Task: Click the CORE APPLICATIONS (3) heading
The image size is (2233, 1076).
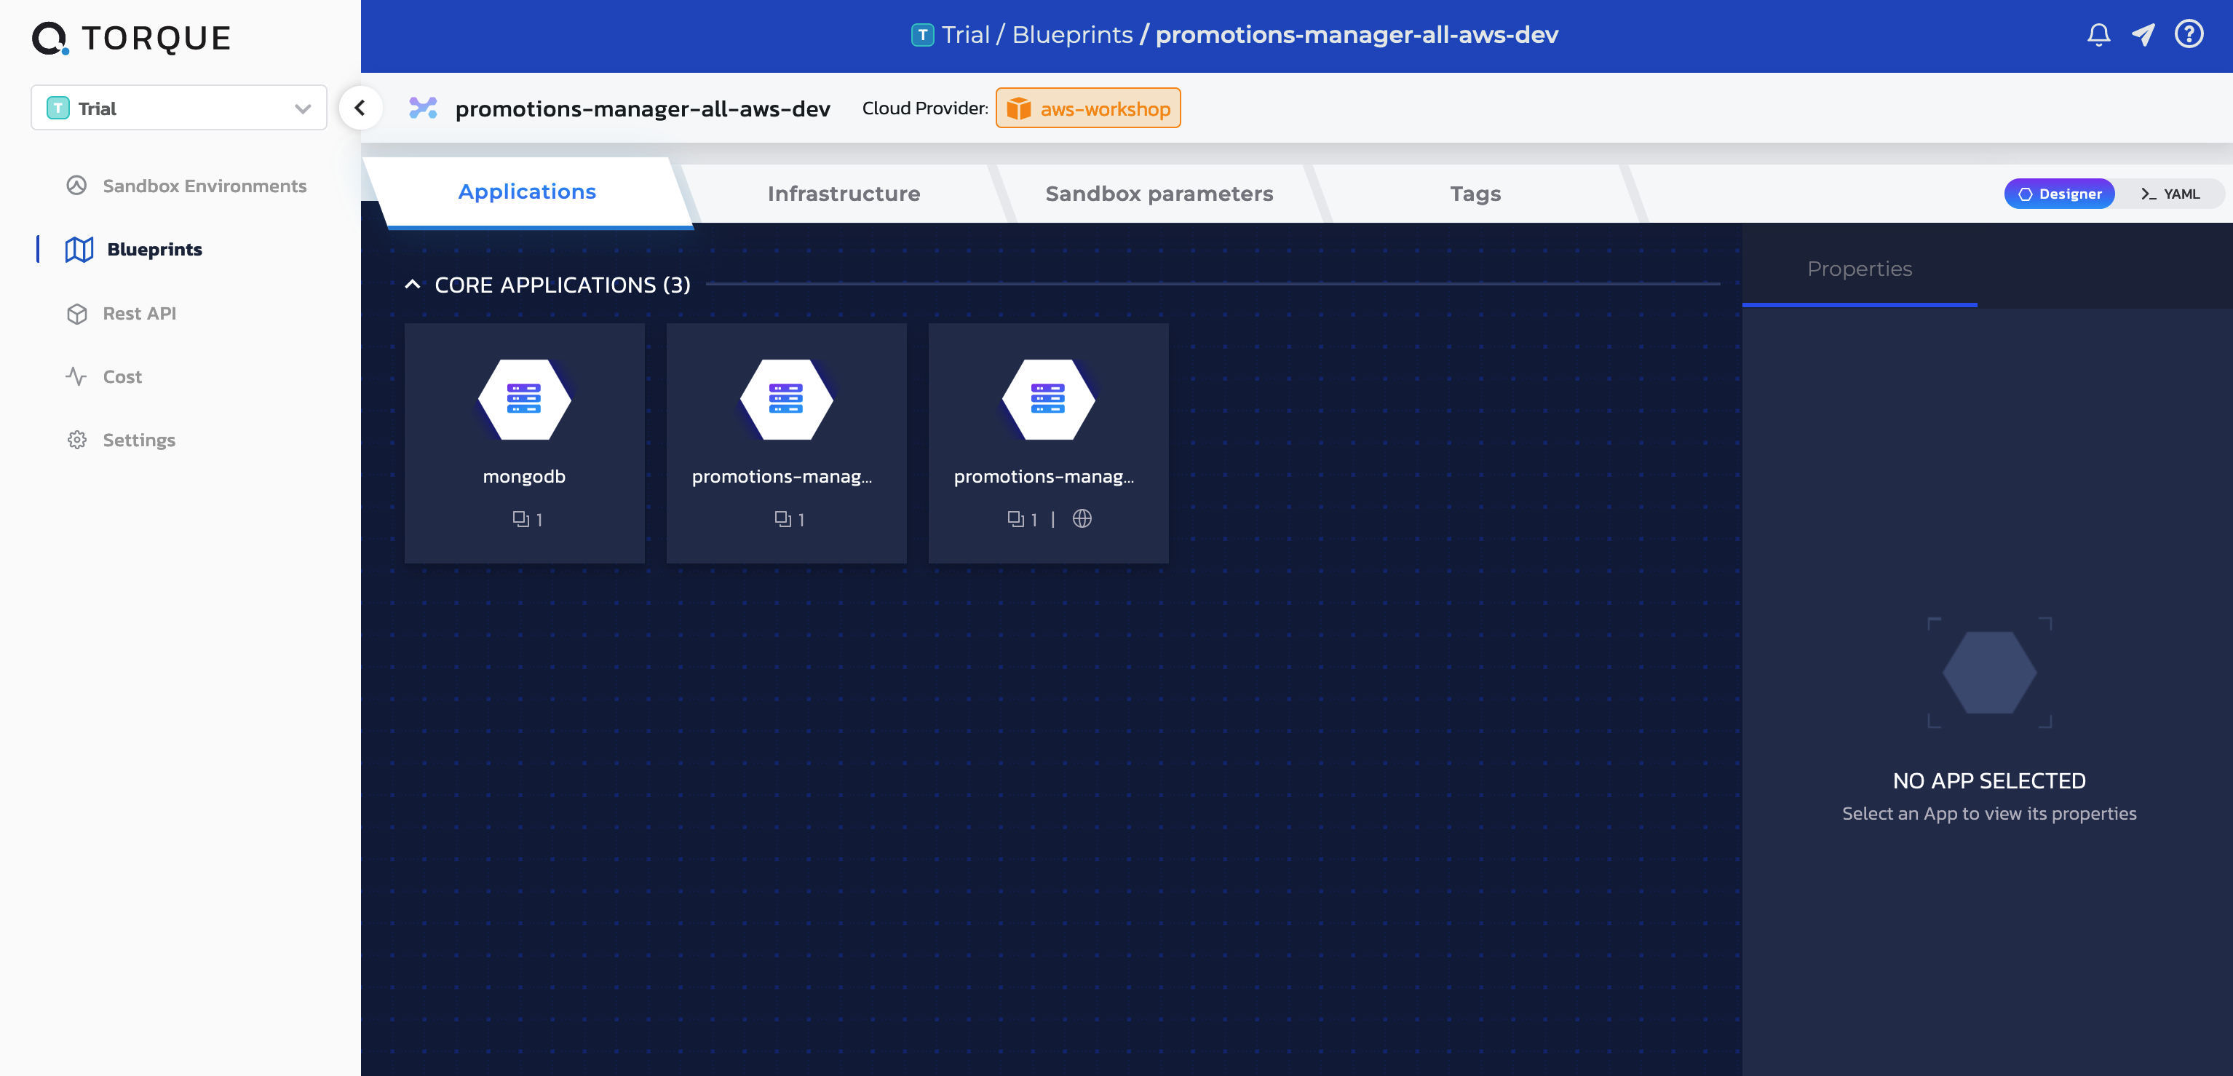Action: coord(563,285)
